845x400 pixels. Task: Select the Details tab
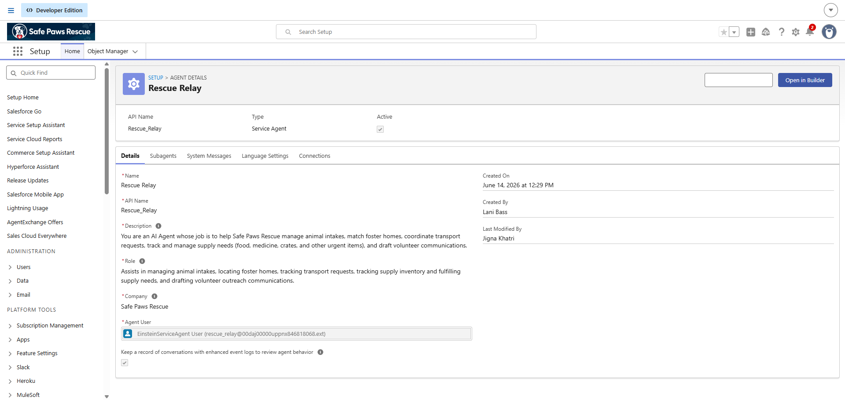tap(130, 156)
